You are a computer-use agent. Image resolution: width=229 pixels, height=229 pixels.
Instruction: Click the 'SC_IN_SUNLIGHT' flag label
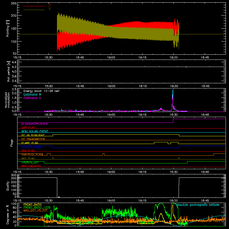pos(33,135)
